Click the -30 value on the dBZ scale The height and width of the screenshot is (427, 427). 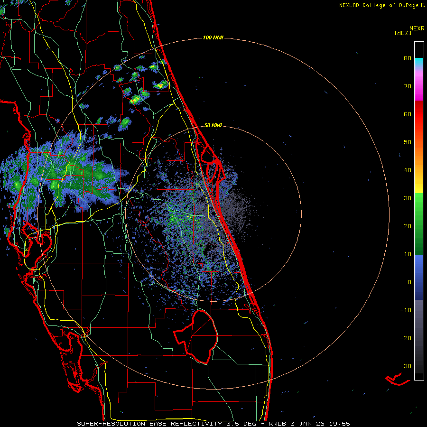406,366
